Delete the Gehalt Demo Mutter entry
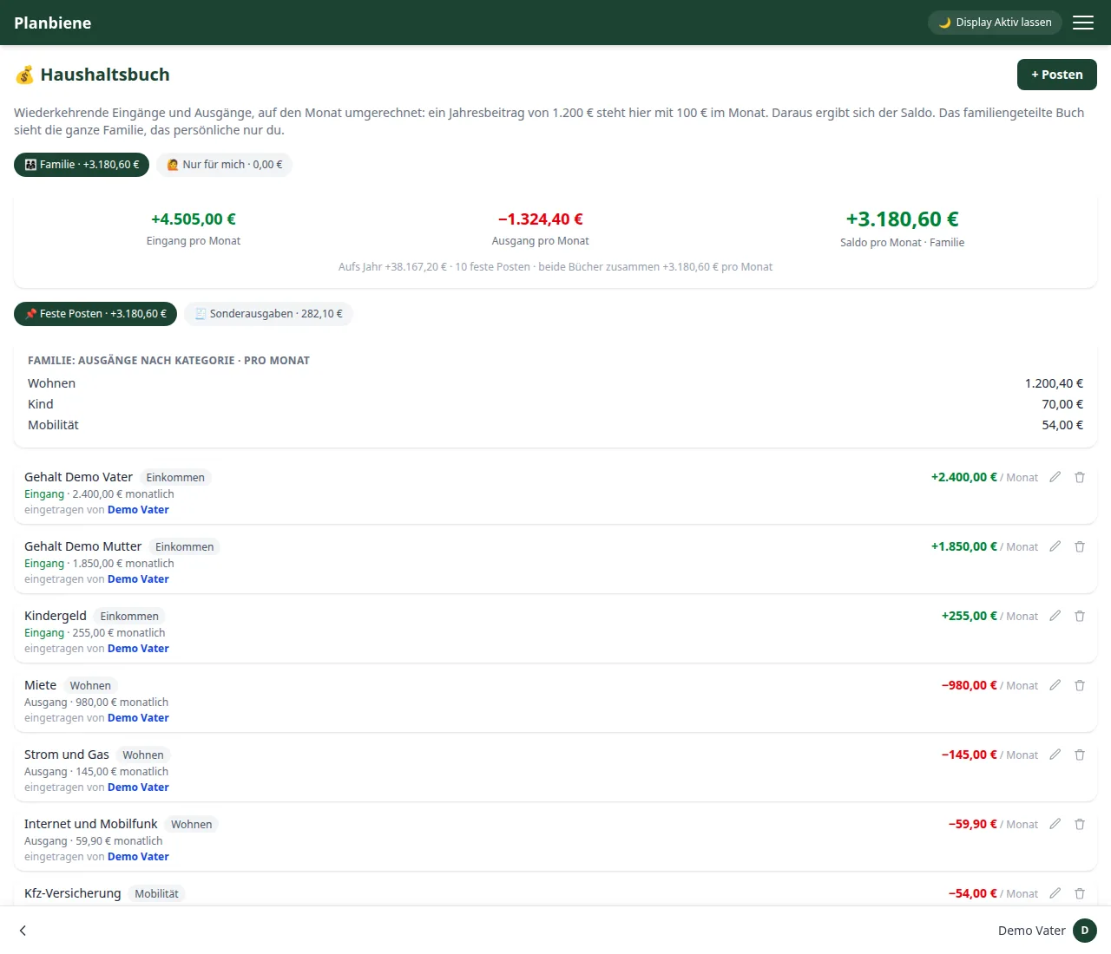Screen dimensions: 1111x954 coord(1080,546)
